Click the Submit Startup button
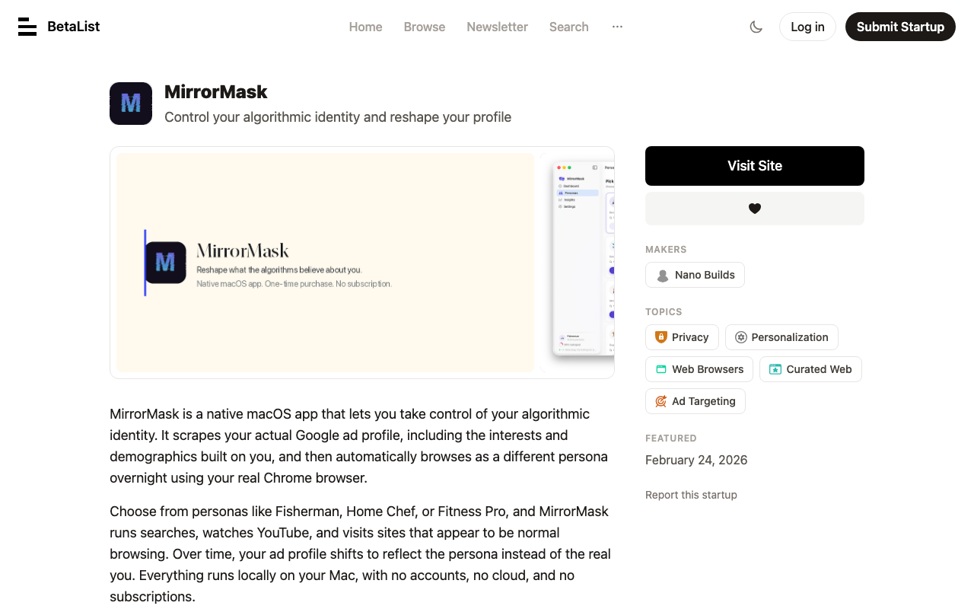Image resolution: width=974 pixels, height=609 pixels. point(900,27)
